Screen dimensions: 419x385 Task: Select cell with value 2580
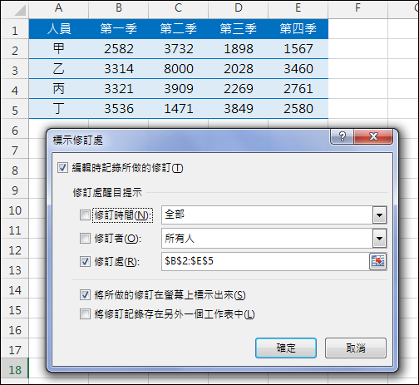coord(298,109)
